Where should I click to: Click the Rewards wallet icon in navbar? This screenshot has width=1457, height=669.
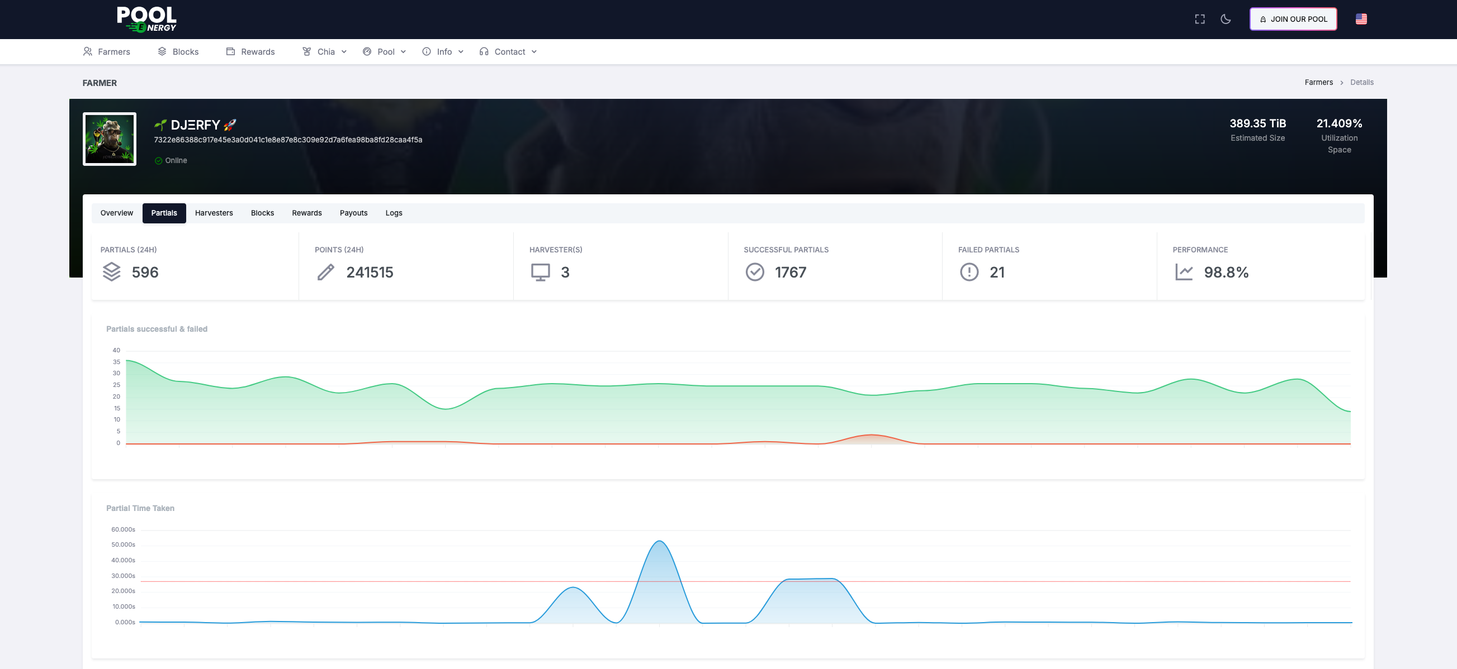click(231, 51)
